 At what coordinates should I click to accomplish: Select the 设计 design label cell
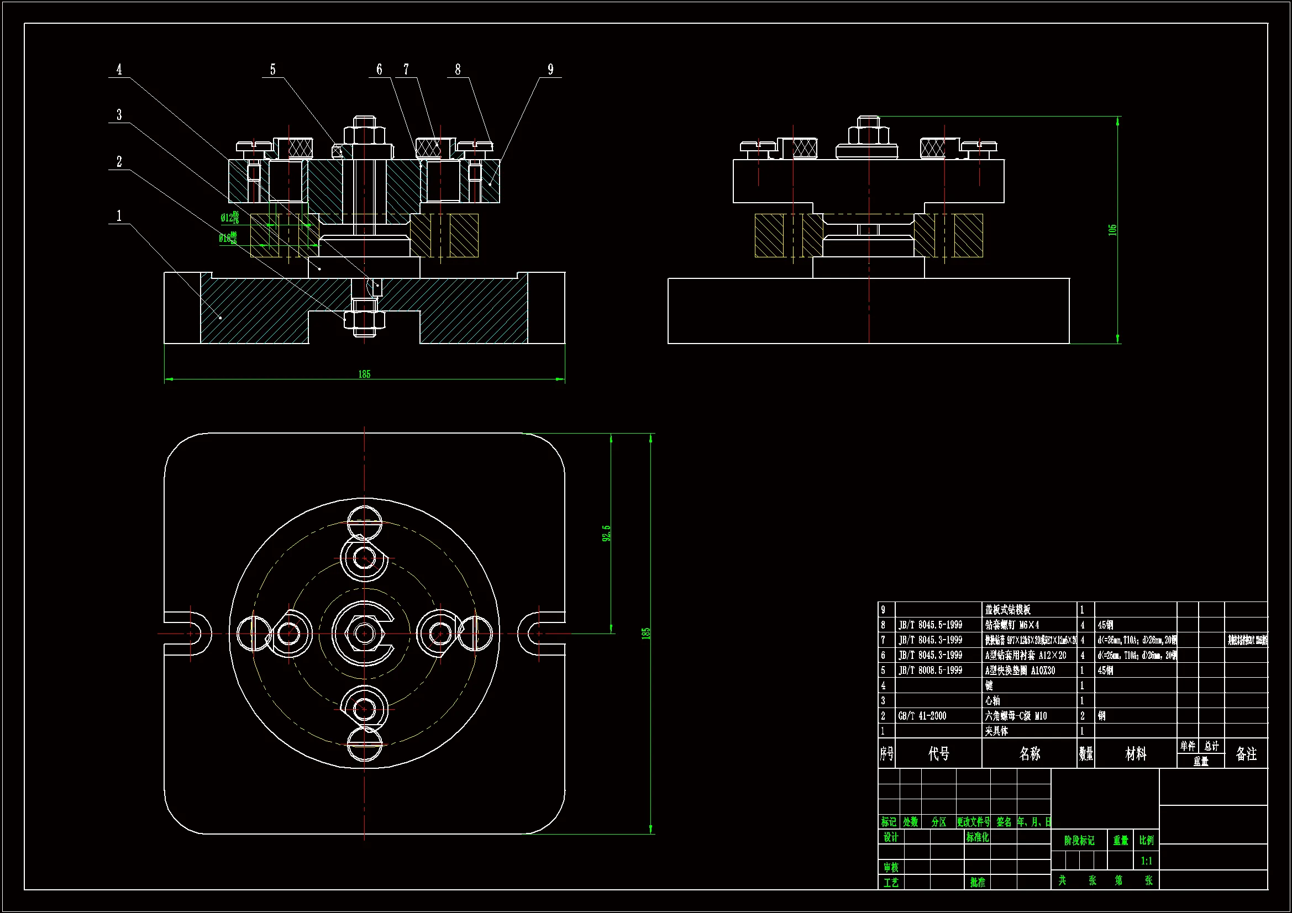(891, 837)
